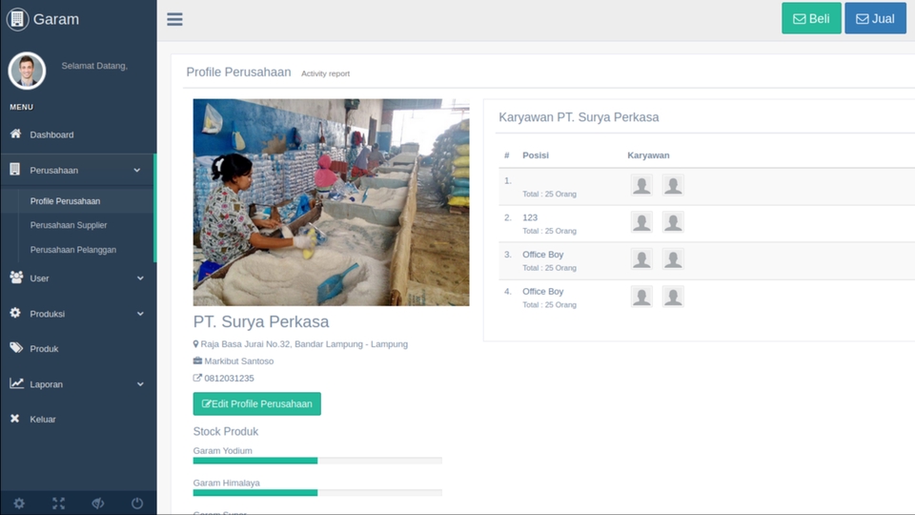The width and height of the screenshot is (915, 515).
Task: Click the Garam Himalaya stock progress bar
Action: [317, 493]
